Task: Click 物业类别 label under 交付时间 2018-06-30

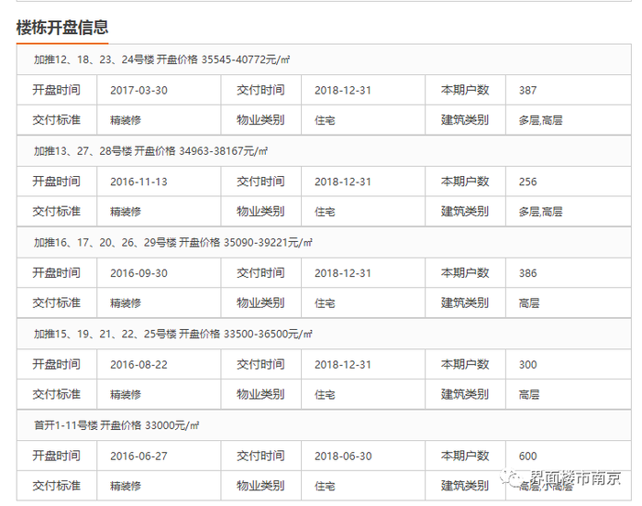Action: click(x=260, y=486)
